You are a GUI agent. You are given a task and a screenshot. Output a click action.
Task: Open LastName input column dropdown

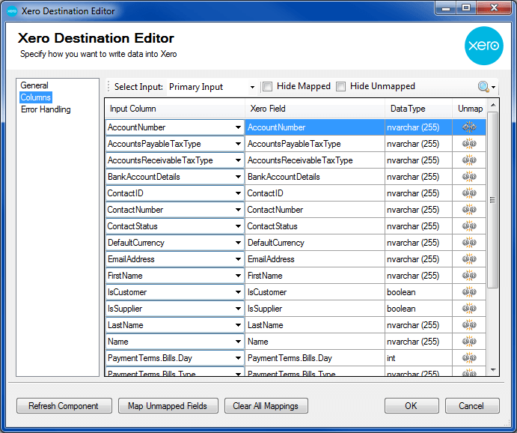pos(238,325)
